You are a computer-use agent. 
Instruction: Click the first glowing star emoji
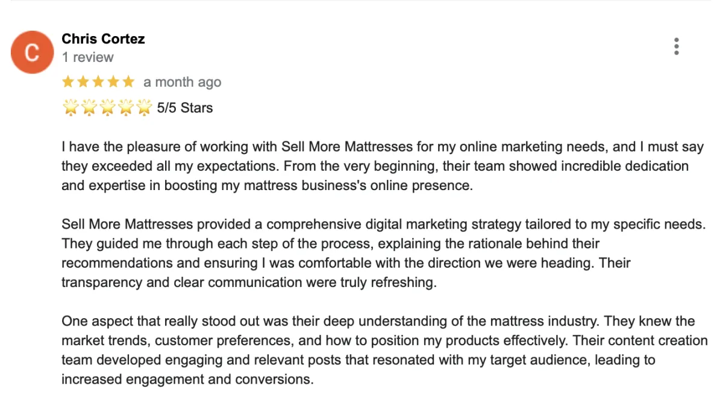70,108
